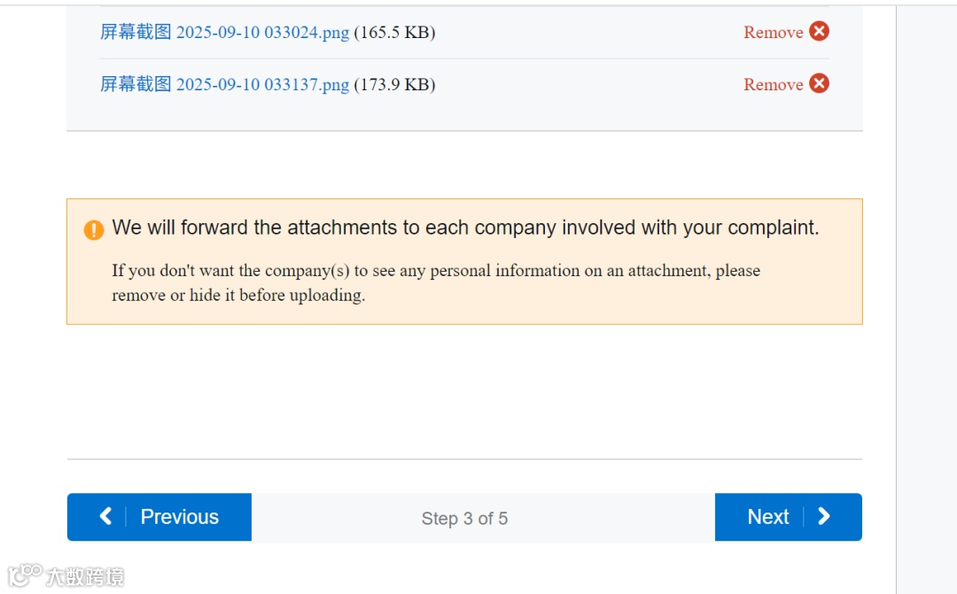Click the watermark logo icon bottom-left
The width and height of the screenshot is (957, 594).
(25, 575)
